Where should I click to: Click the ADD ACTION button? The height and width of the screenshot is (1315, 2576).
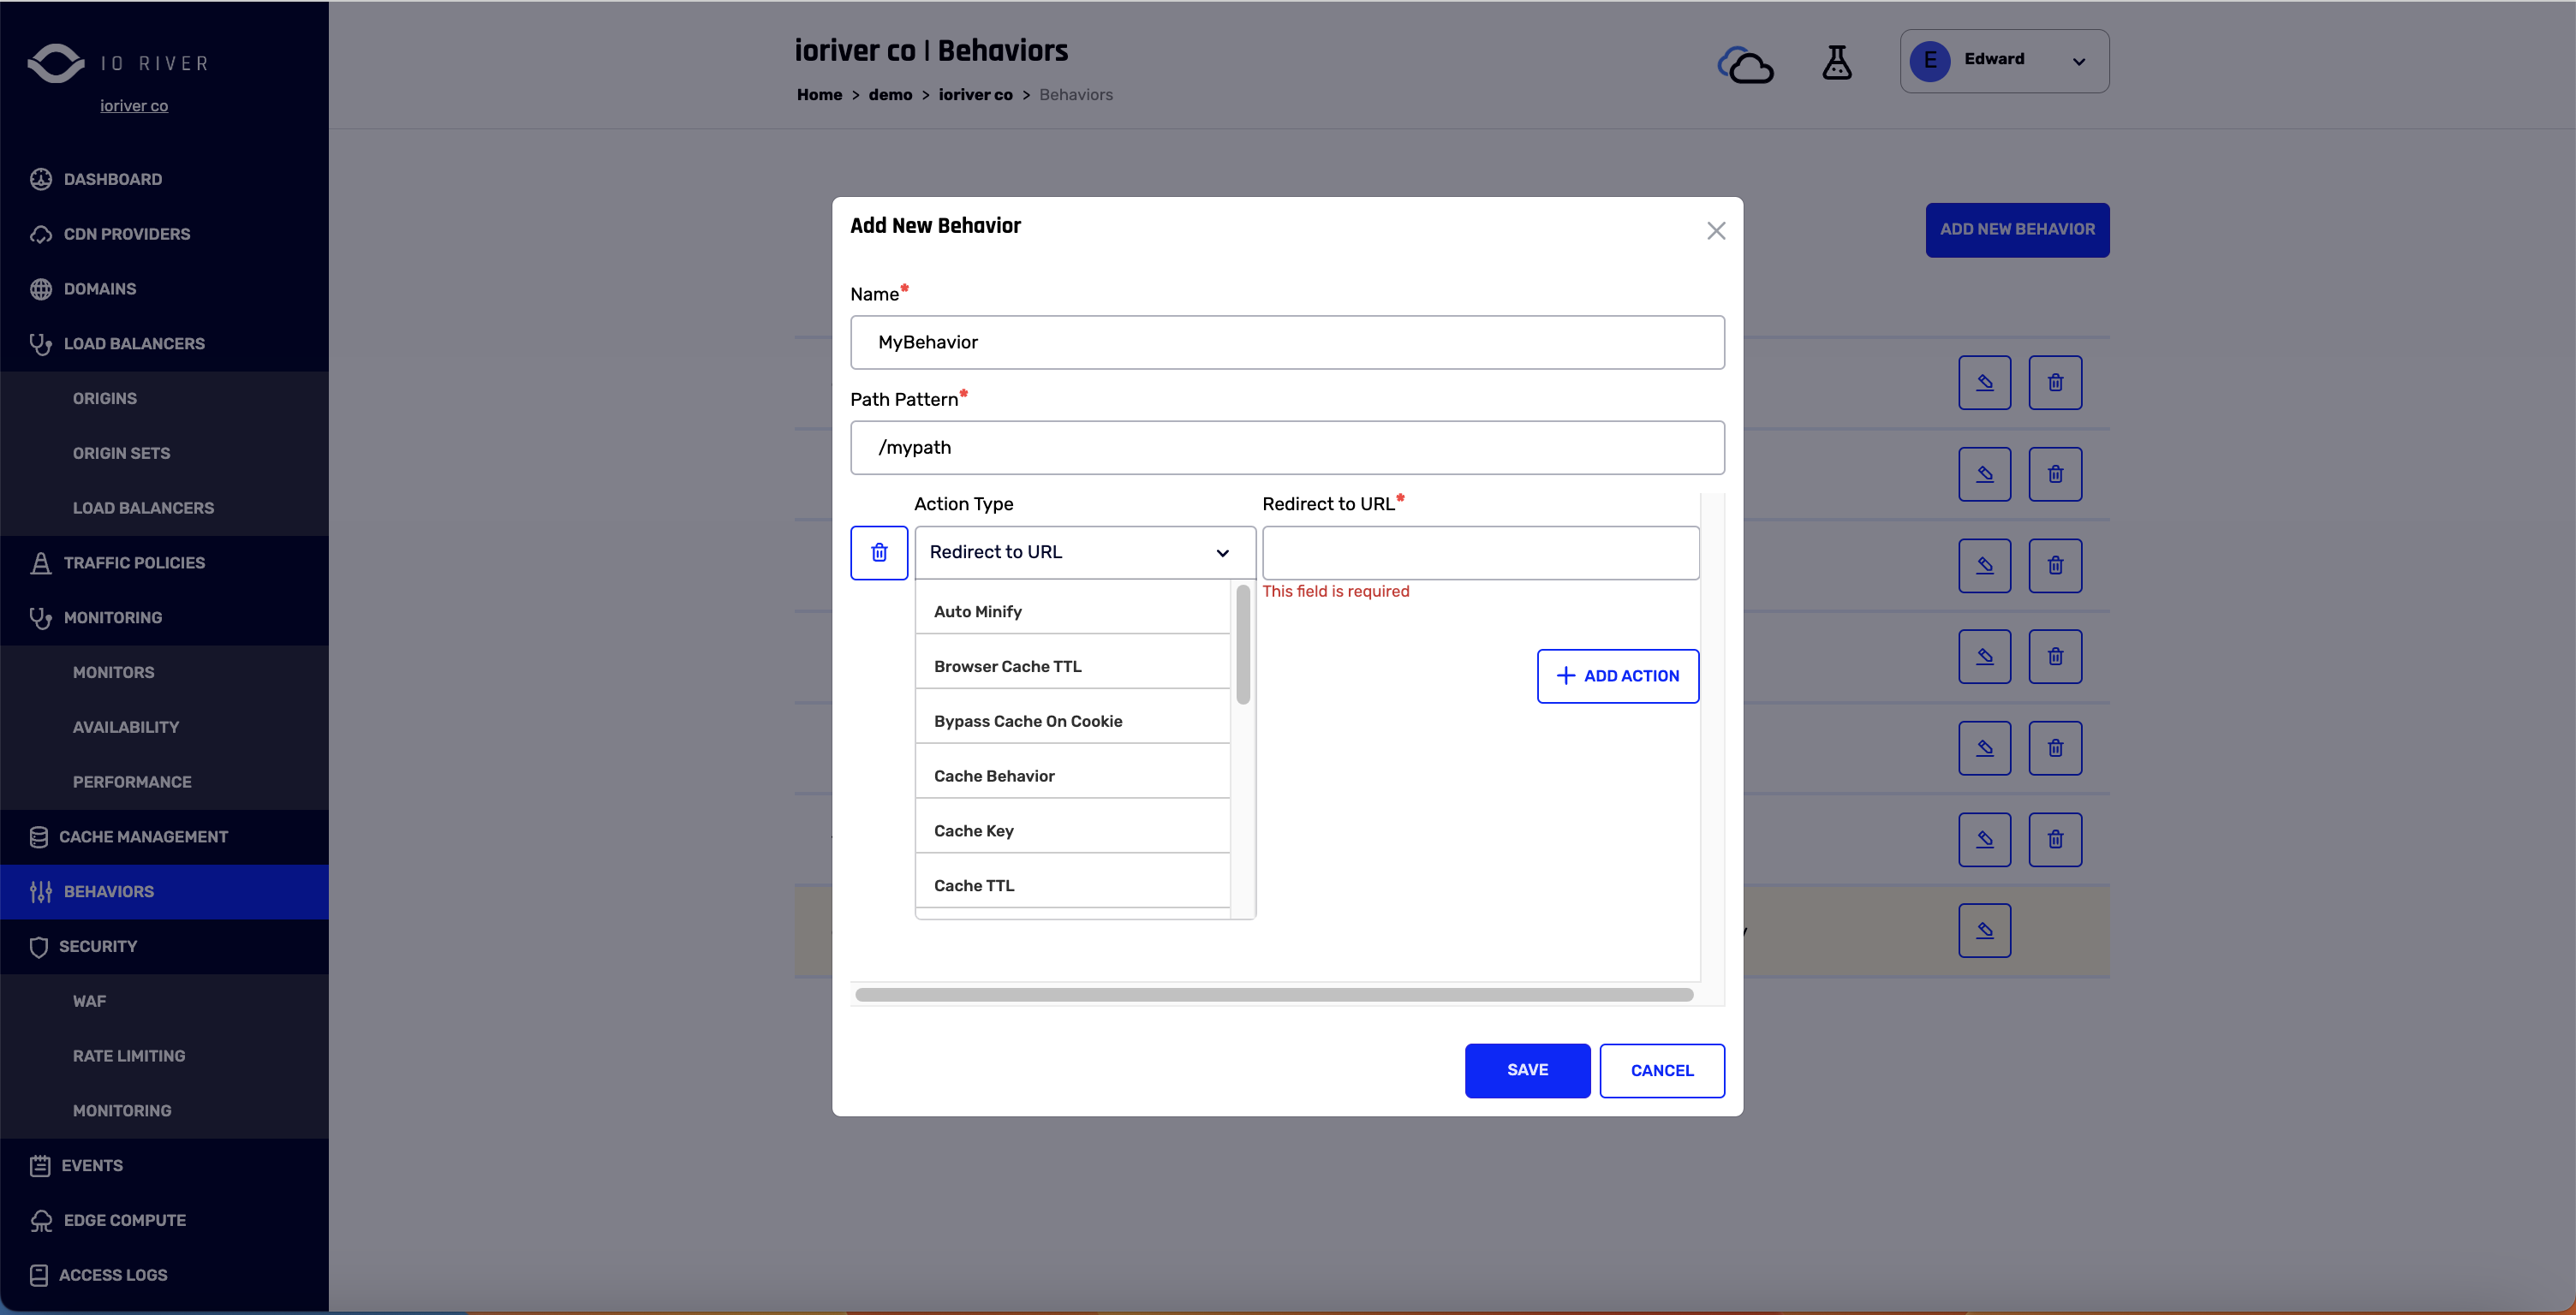click(x=1617, y=675)
